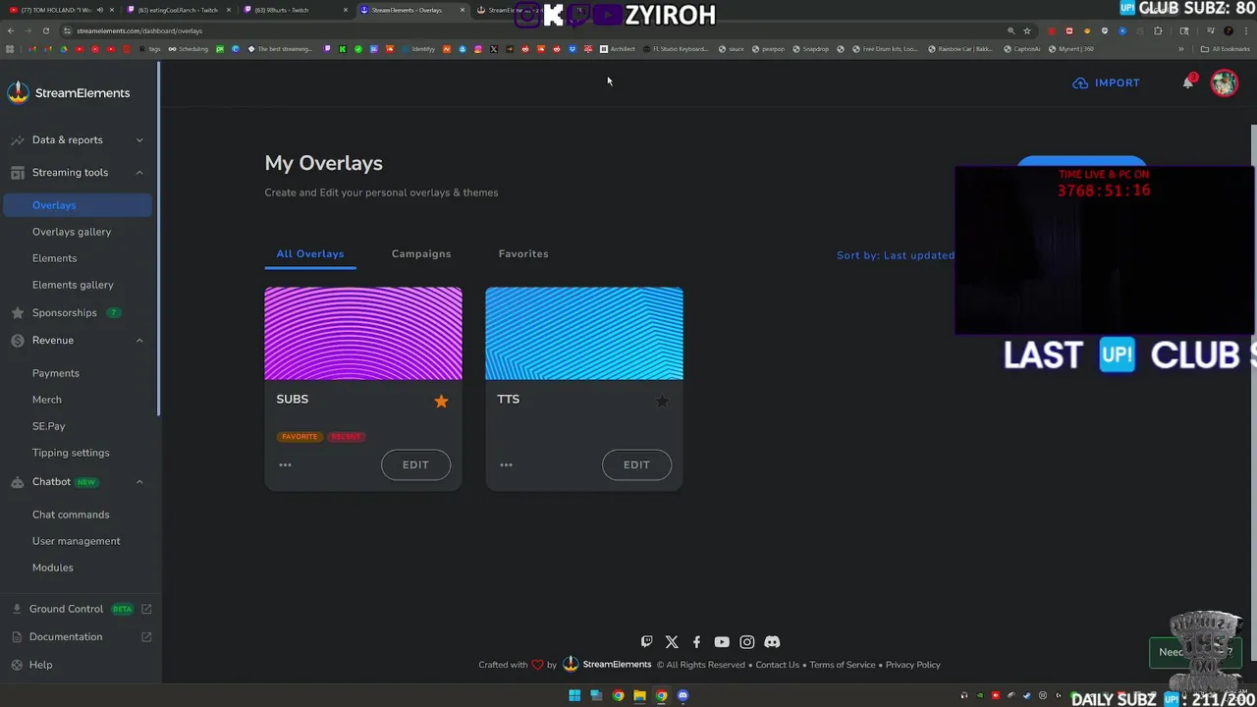Edit the TTS overlay
The height and width of the screenshot is (707, 1257).
pos(636,464)
